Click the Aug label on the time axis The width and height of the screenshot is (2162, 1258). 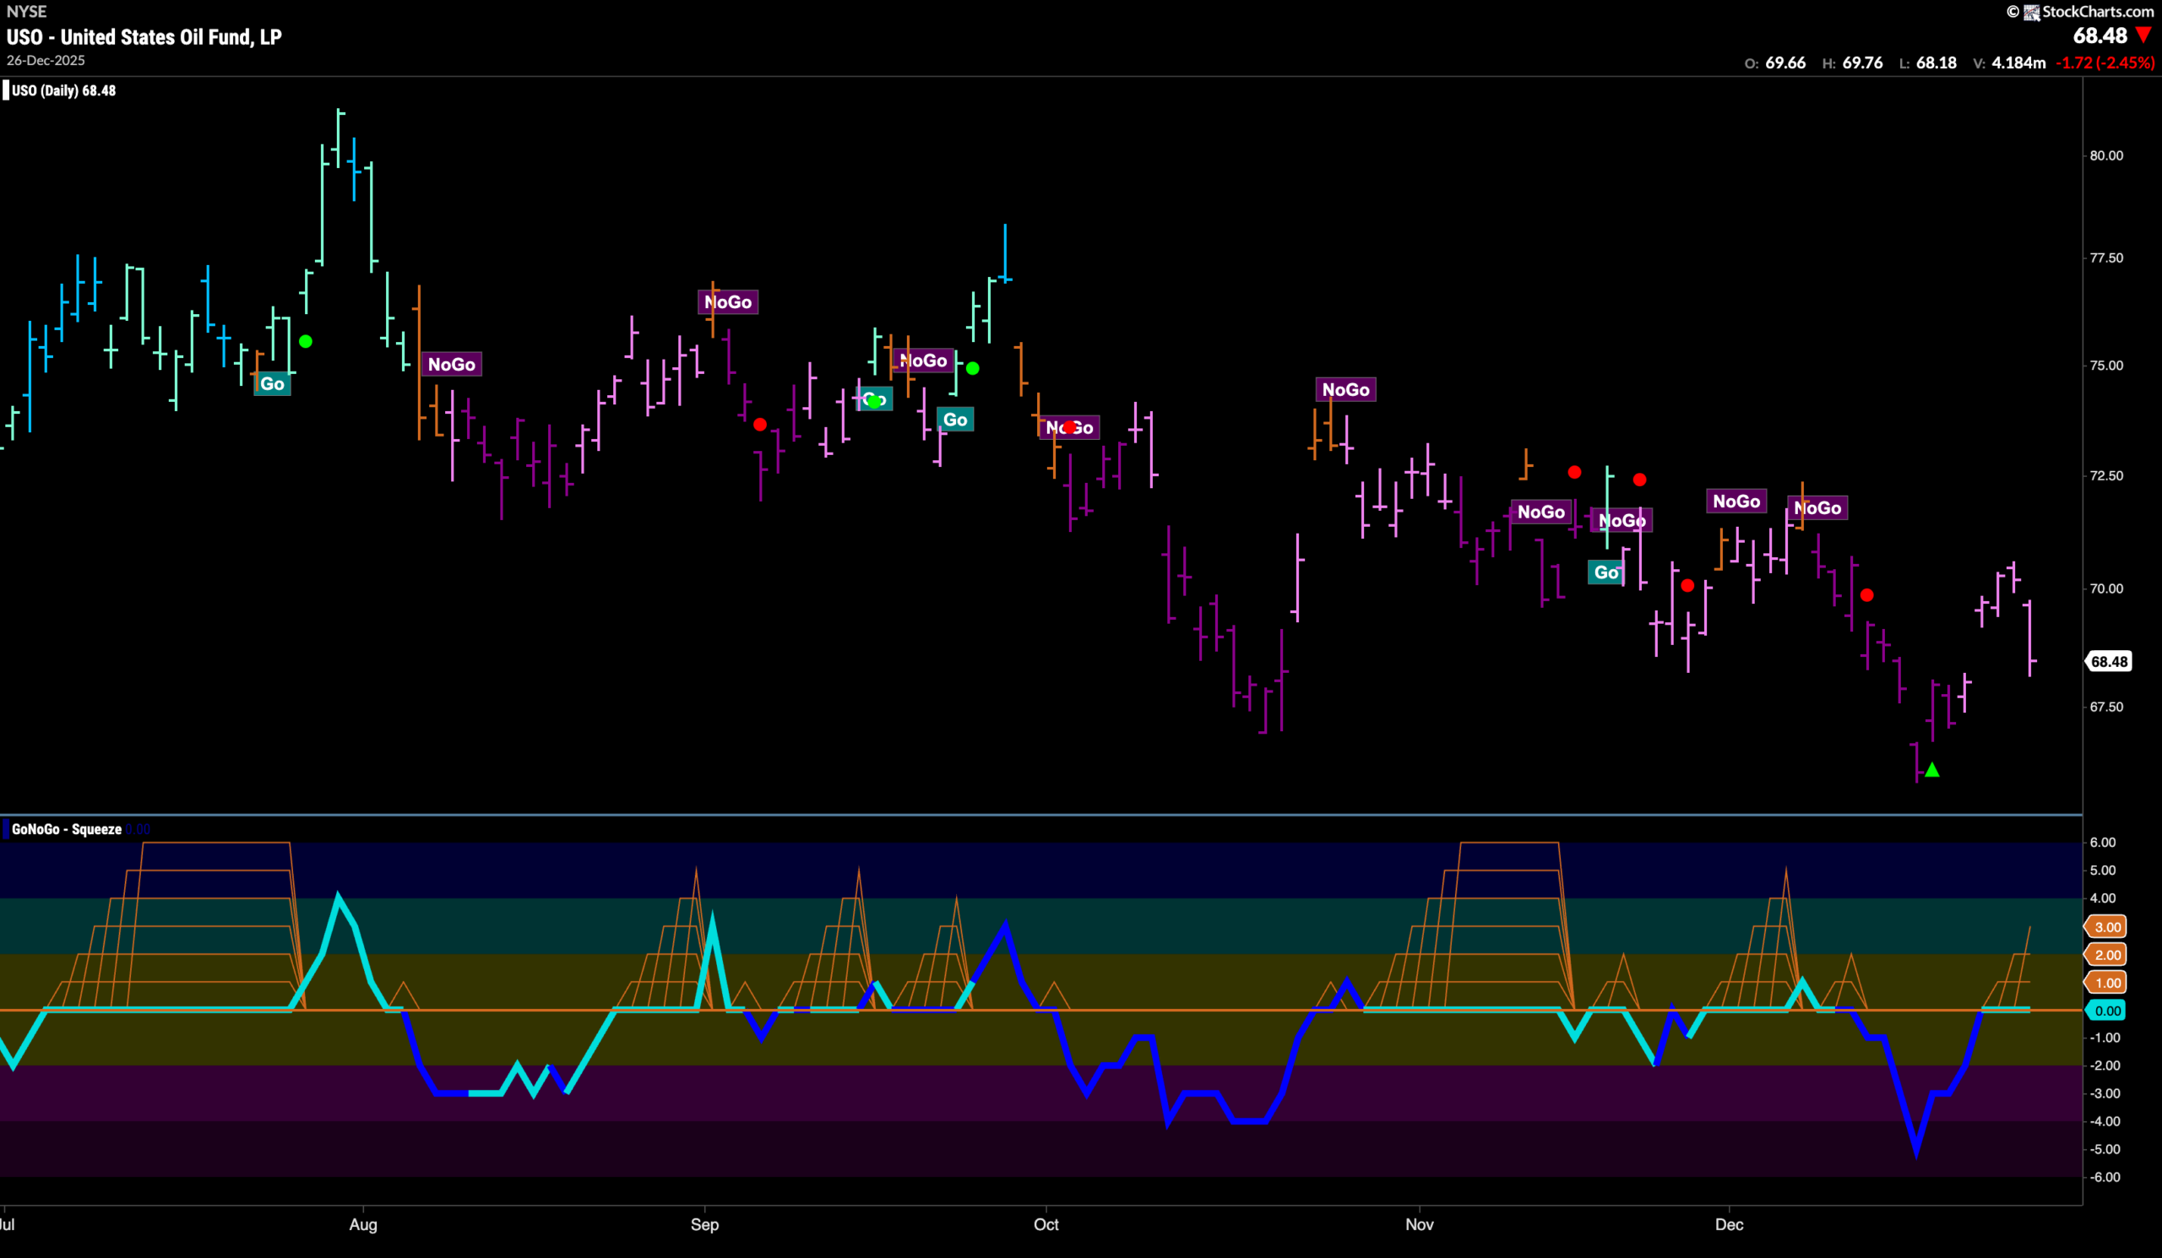tap(363, 1224)
